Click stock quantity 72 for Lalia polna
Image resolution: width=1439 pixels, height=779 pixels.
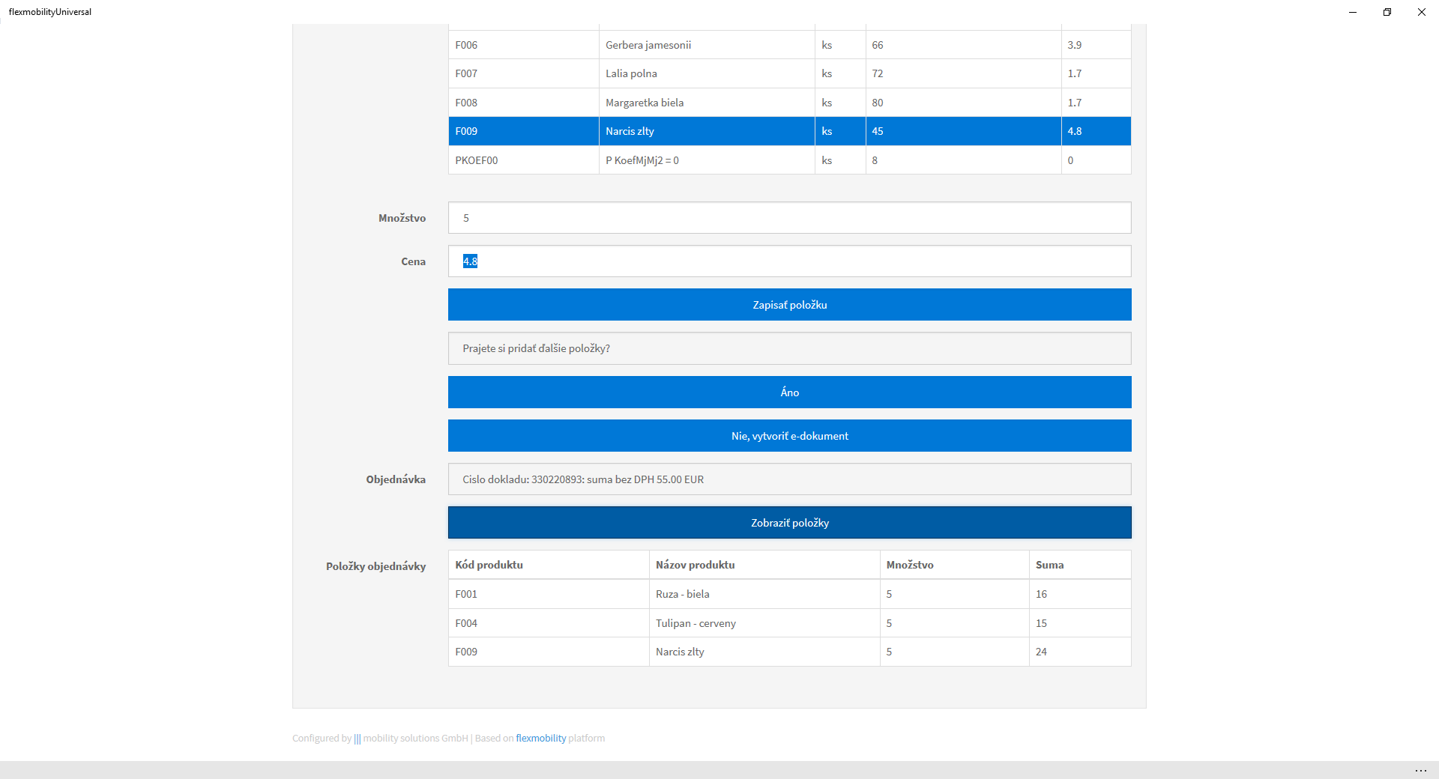[x=963, y=73]
